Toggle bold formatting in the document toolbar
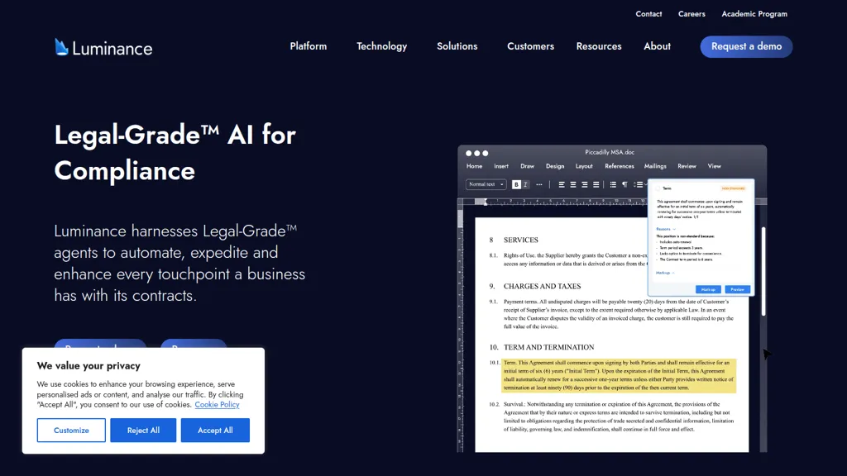 (x=516, y=184)
